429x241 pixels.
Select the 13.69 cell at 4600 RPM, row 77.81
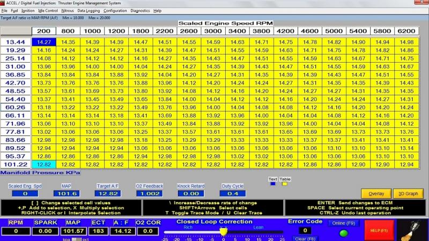click(310, 132)
